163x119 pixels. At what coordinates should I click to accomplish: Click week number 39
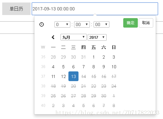pyautogui.click(x=43, y=96)
